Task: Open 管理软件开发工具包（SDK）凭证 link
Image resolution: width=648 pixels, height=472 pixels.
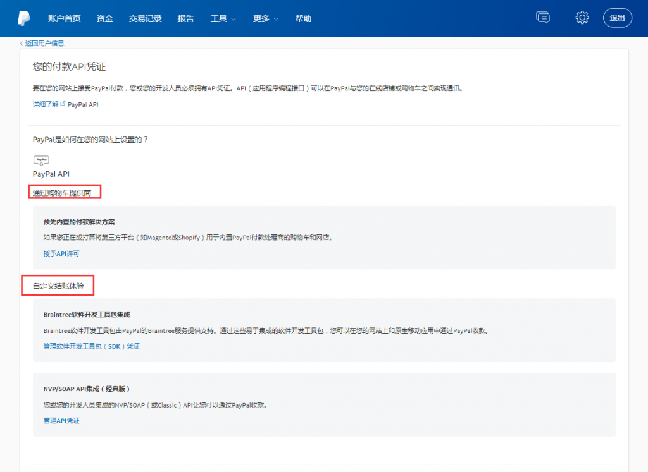Action: [x=91, y=346]
